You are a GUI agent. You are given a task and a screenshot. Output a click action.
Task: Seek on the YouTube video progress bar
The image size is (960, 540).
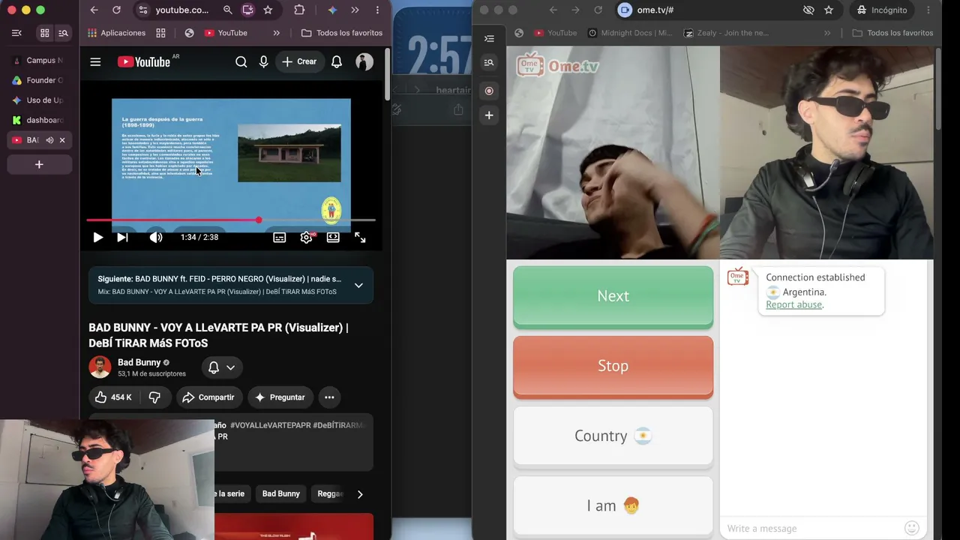pyautogui.click(x=231, y=220)
